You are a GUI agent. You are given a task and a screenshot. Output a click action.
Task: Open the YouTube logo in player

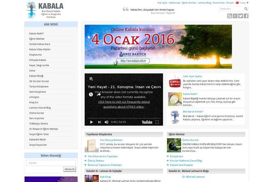(x=147, y=122)
